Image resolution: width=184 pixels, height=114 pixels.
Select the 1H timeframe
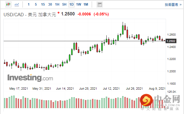(x=57, y=4)
